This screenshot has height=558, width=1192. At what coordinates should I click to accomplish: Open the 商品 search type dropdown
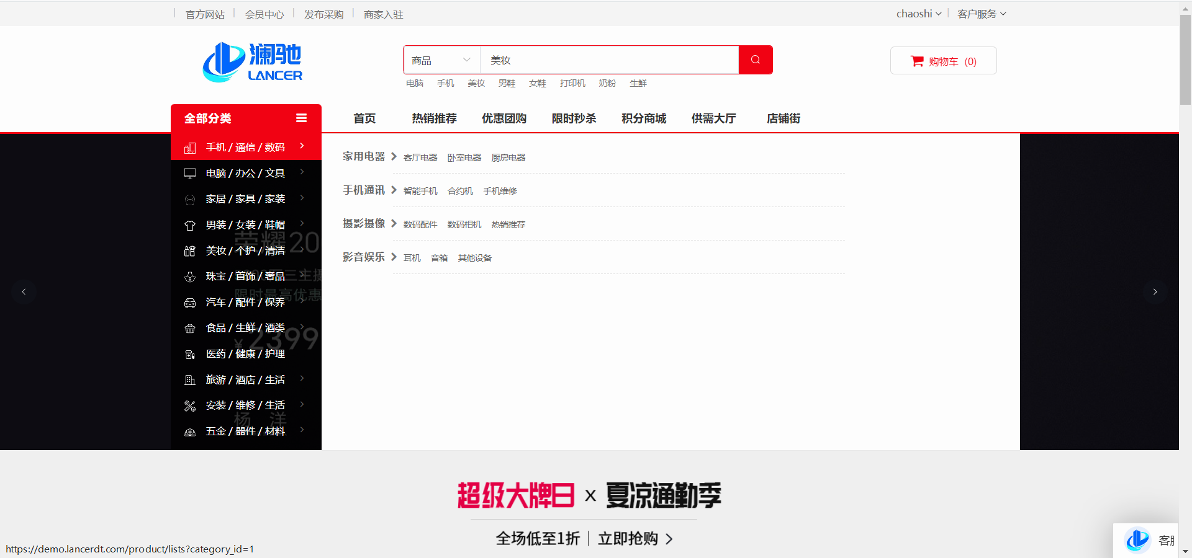point(441,60)
